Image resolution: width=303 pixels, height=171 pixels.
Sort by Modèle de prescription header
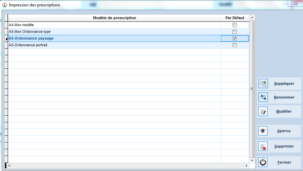tap(114, 18)
